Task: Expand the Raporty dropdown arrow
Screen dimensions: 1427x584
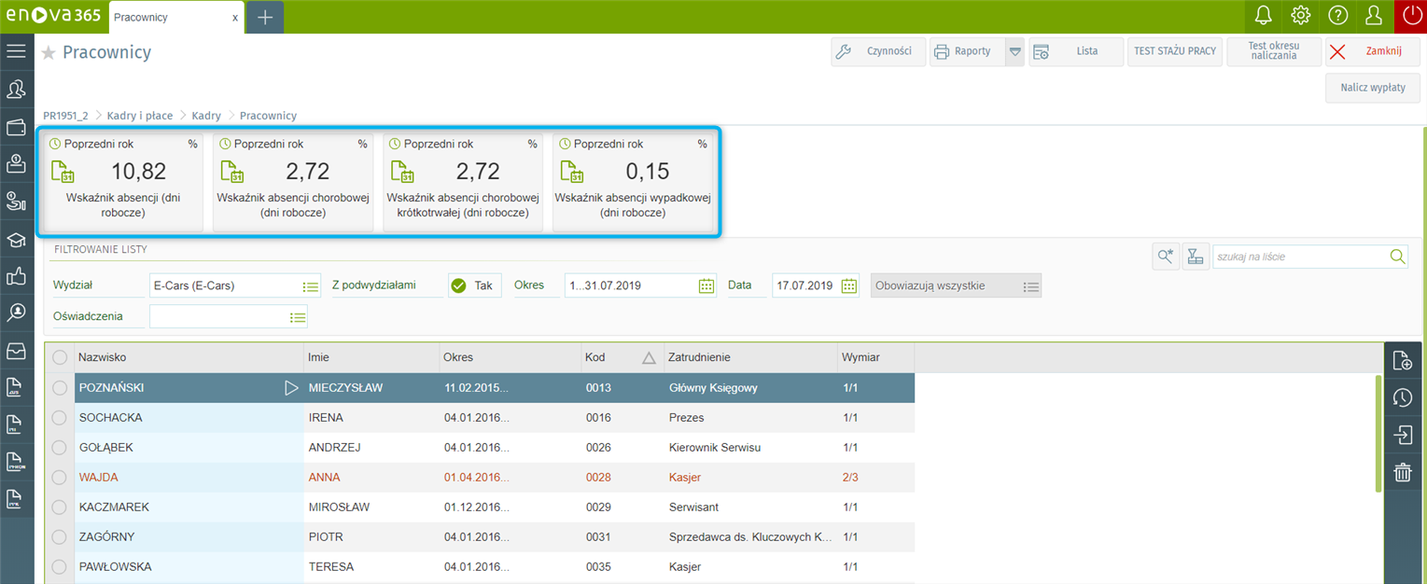Action: [x=1014, y=52]
